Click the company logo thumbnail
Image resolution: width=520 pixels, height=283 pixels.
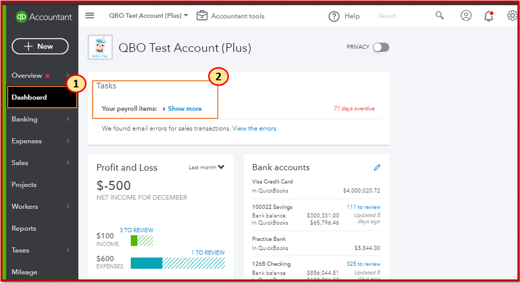pos(100,48)
